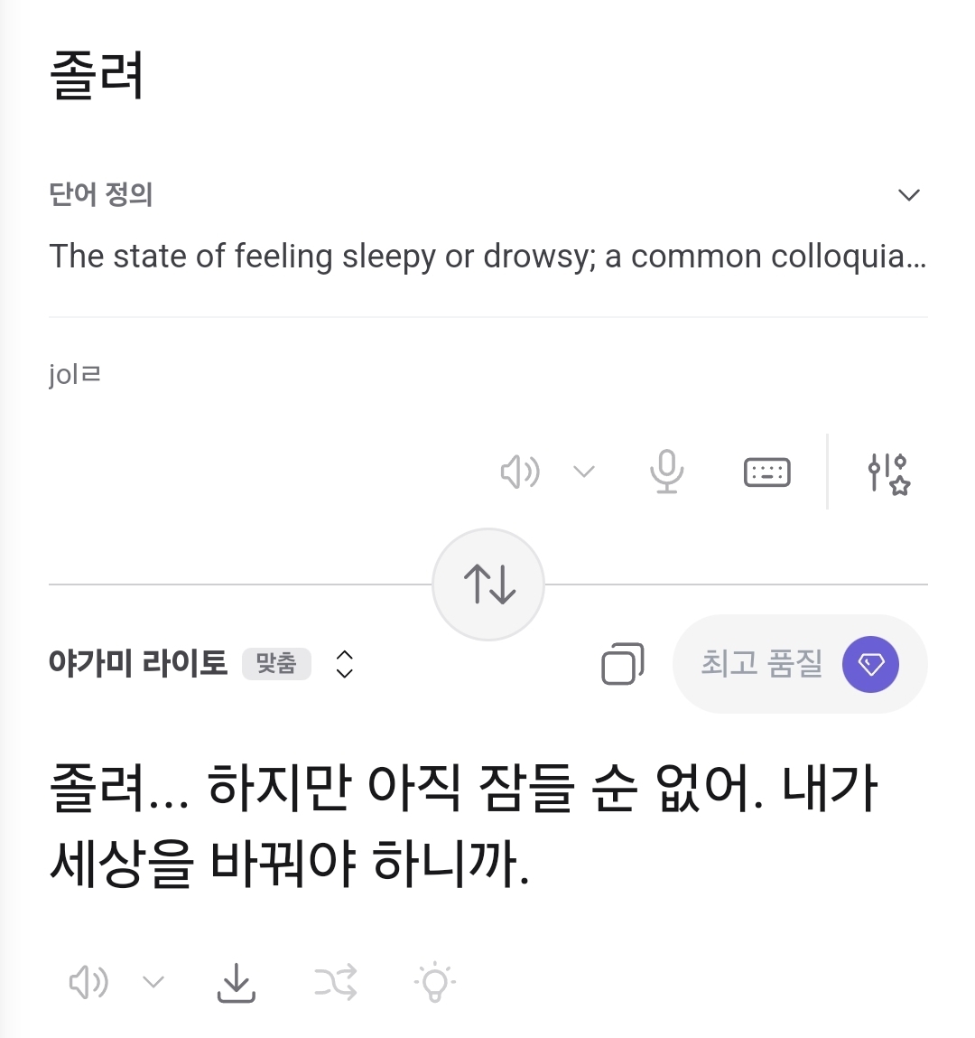Select the translated output text
This screenshot has height=1038, width=975.
click(462, 824)
